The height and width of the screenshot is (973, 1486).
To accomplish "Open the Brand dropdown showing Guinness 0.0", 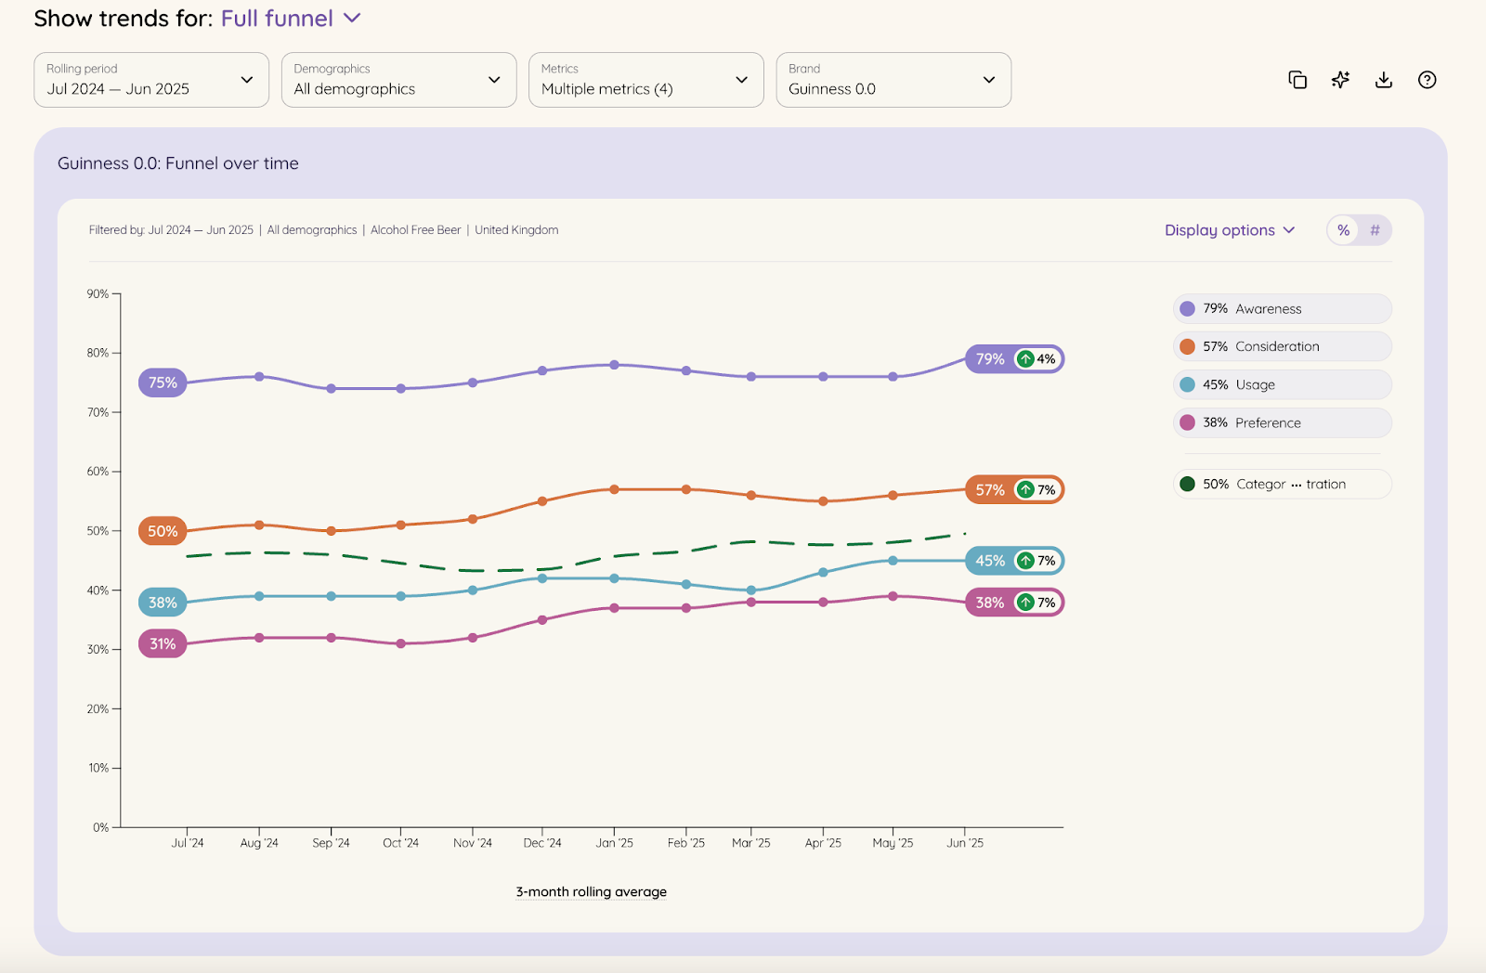I will [x=893, y=80].
